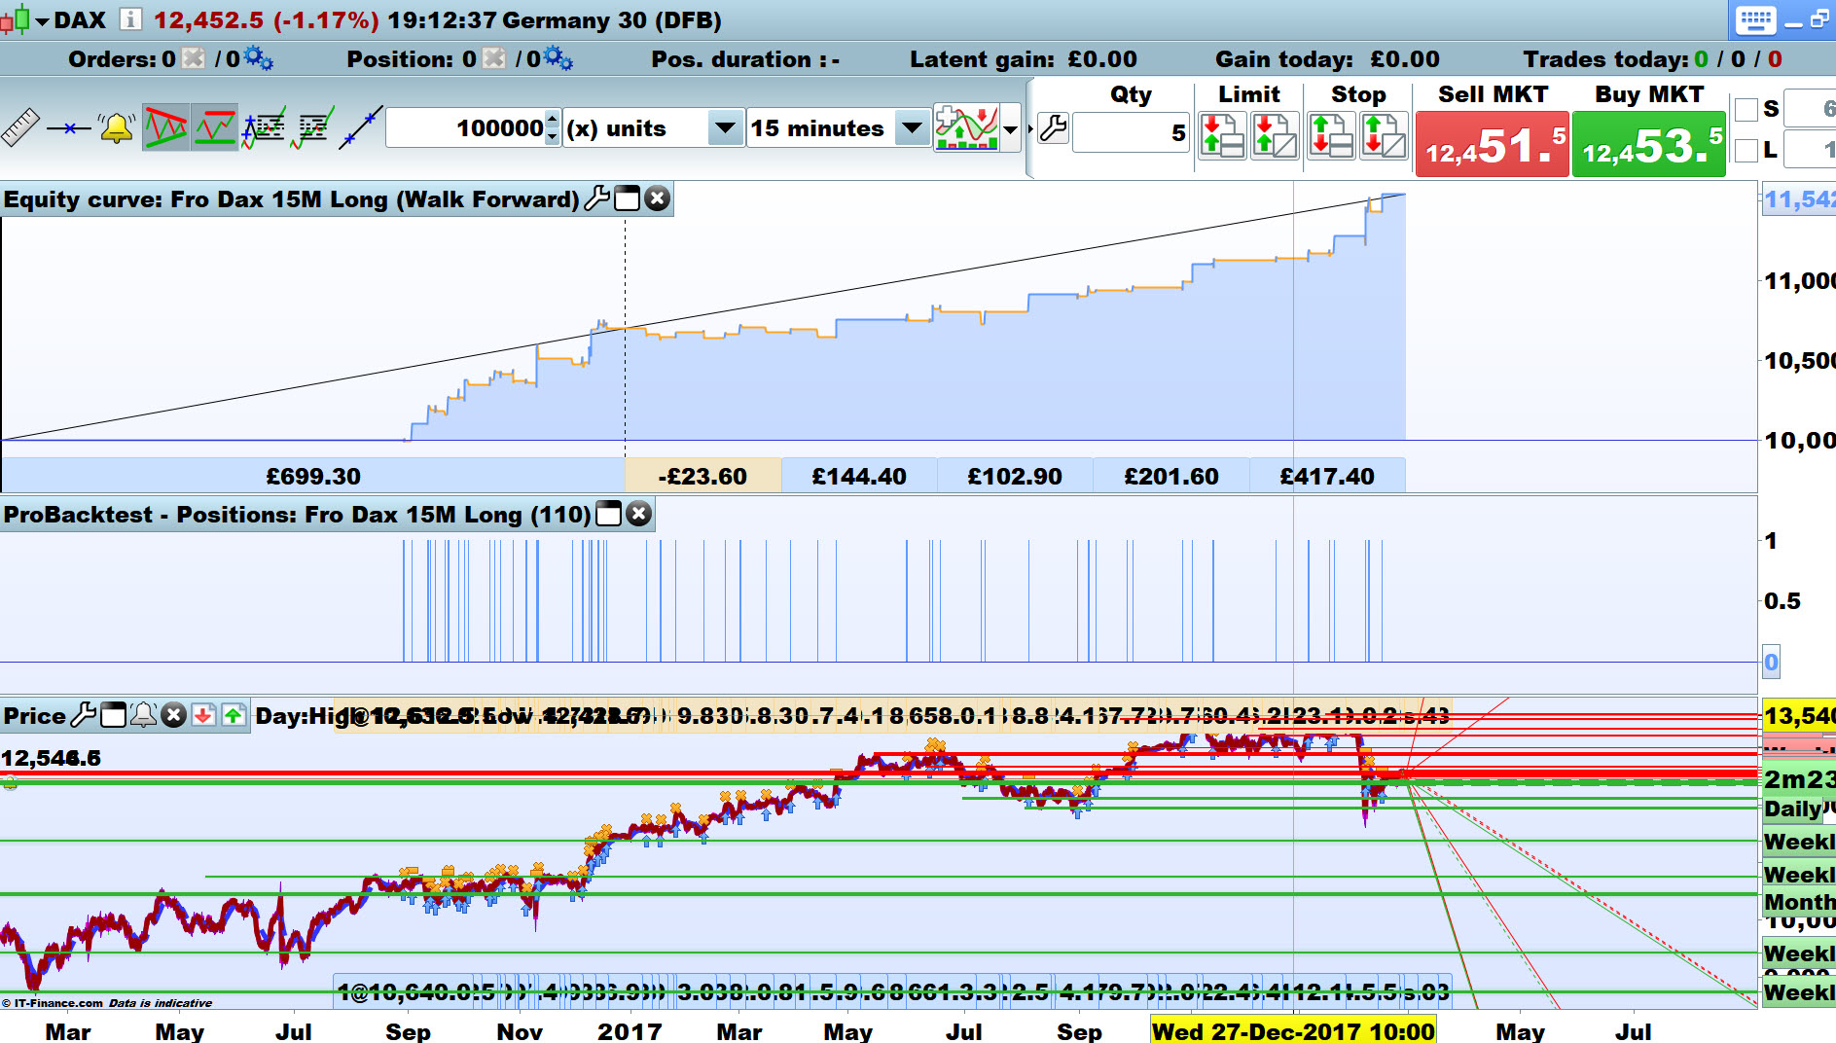
Task: Place a sell limit order on the order list
Action: point(1222,134)
